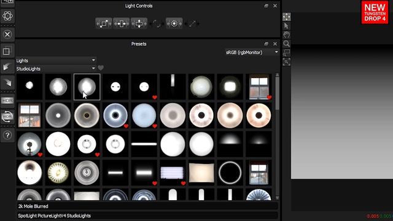Screen dimensions: 393x221
Task: Select the blue window thumbnail in fourth row
Action: coord(259,173)
